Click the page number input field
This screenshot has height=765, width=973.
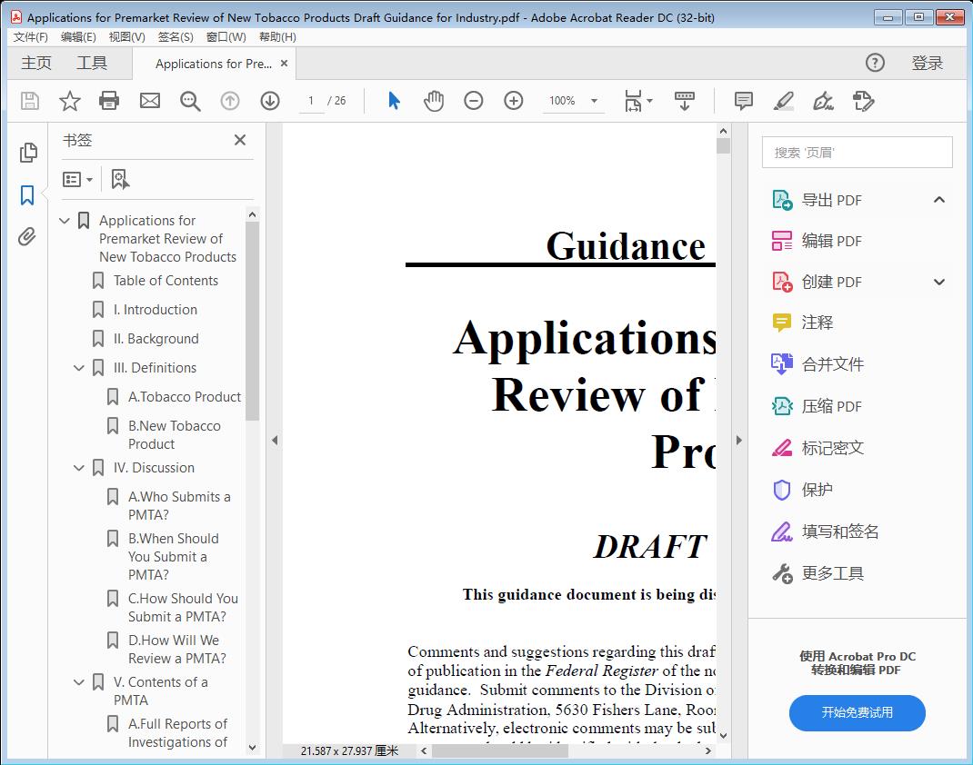[x=309, y=101]
